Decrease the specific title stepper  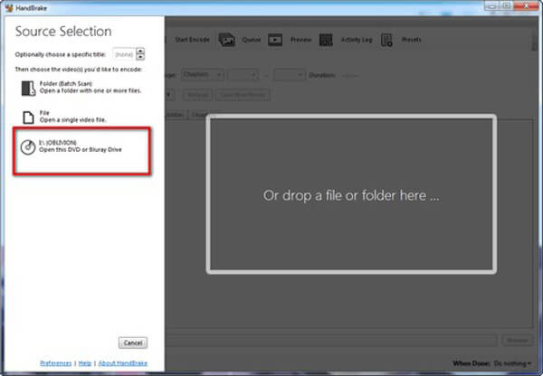[x=140, y=57]
